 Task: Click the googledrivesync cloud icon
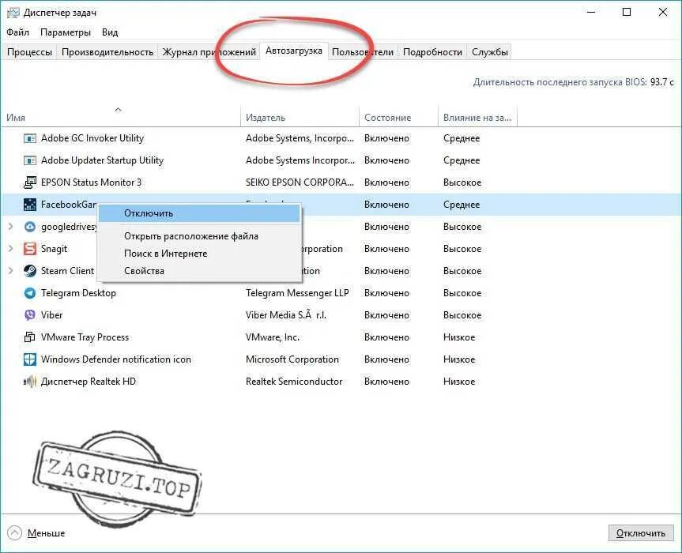[29, 227]
